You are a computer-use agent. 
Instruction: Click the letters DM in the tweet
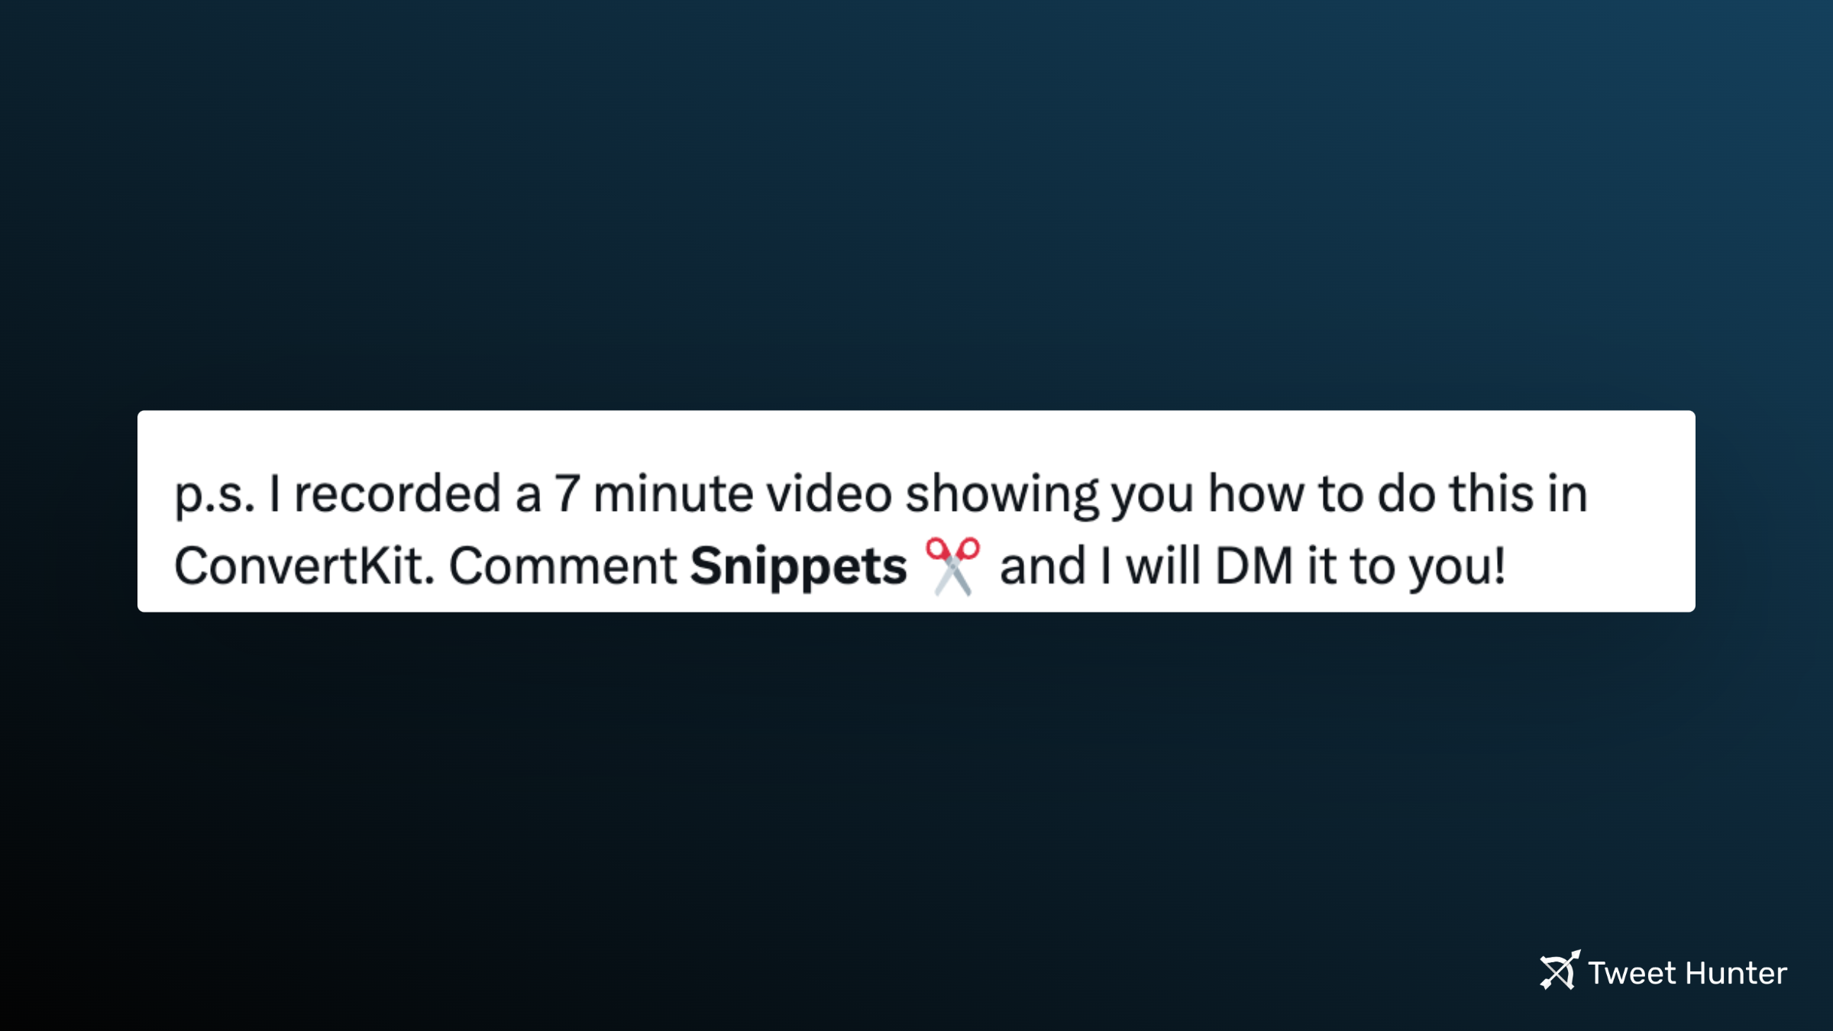[1253, 566]
